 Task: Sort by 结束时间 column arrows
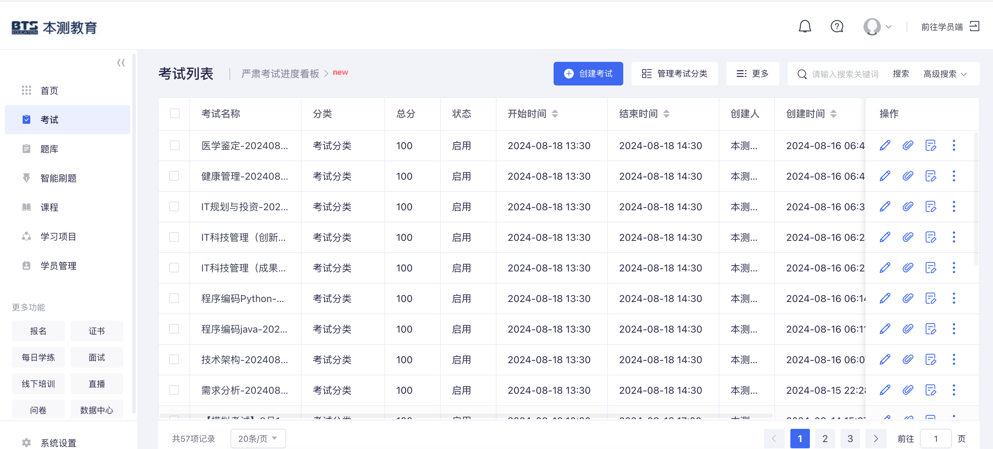(666, 114)
